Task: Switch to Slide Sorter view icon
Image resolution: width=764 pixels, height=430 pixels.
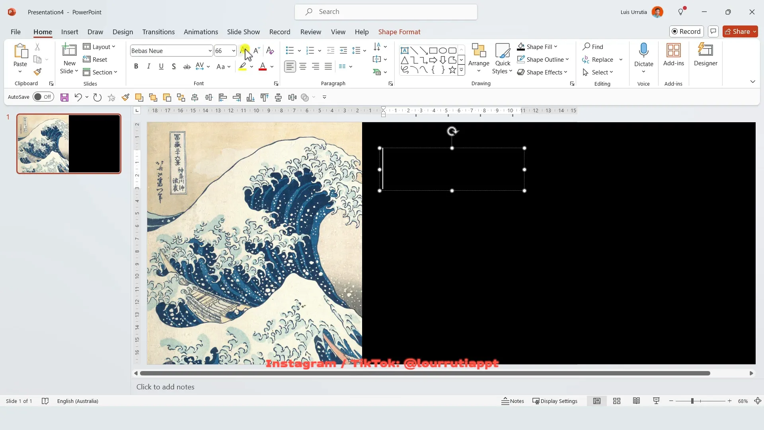Action: [x=617, y=401]
